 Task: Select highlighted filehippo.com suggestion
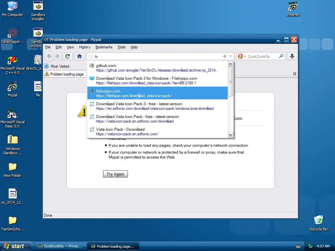157,93
